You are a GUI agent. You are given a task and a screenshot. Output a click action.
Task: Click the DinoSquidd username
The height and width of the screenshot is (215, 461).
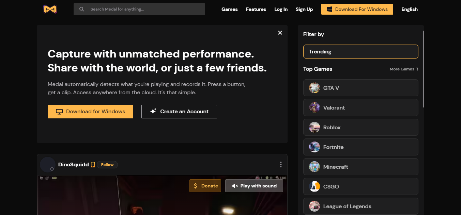point(74,165)
